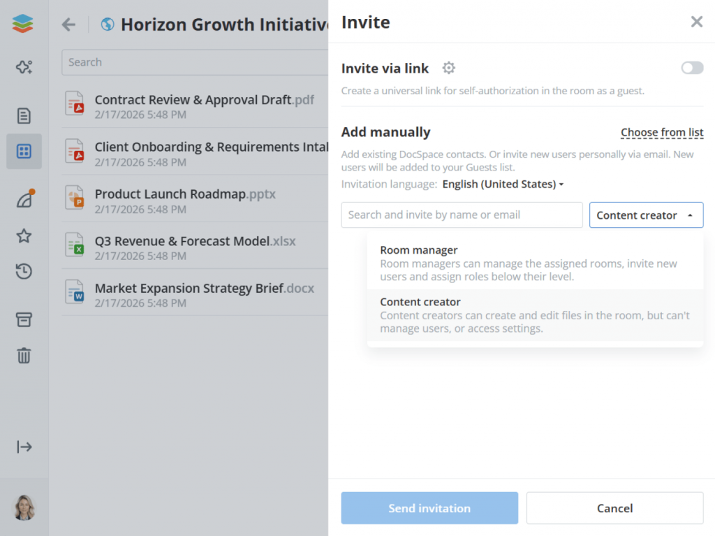The height and width of the screenshot is (536, 715).
Task: Click the expand sidebar arrow icon
Action: [24, 447]
